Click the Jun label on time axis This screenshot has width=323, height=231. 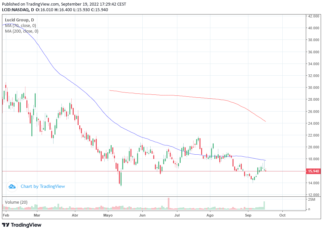pyautogui.click(x=142, y=215)
